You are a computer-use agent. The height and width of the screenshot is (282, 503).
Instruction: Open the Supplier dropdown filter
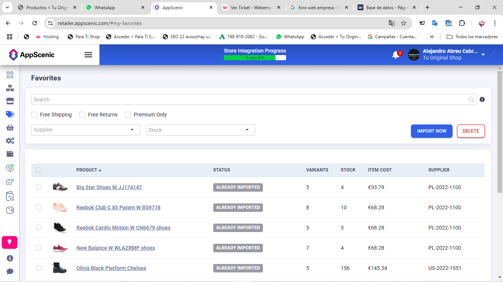click(86, 130)
